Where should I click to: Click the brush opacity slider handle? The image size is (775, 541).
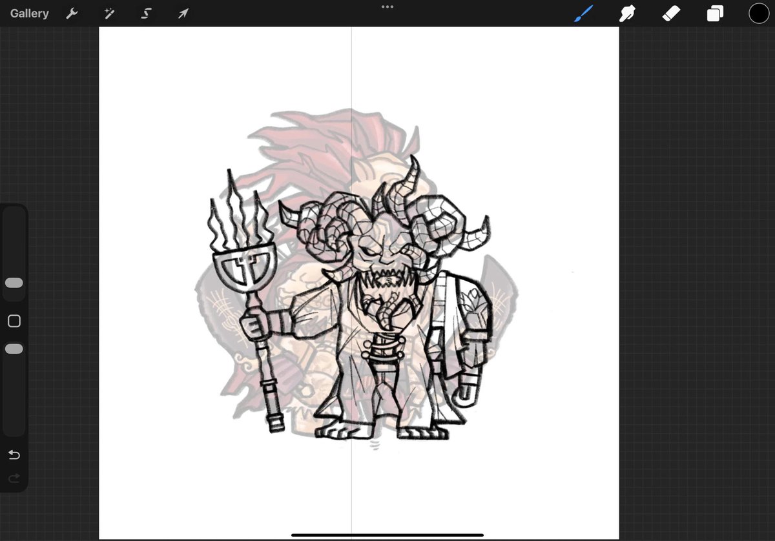[14, 349]
